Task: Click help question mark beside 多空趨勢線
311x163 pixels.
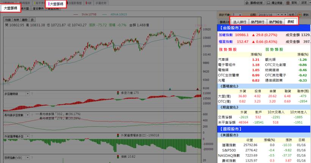Action: click(32, 93)
